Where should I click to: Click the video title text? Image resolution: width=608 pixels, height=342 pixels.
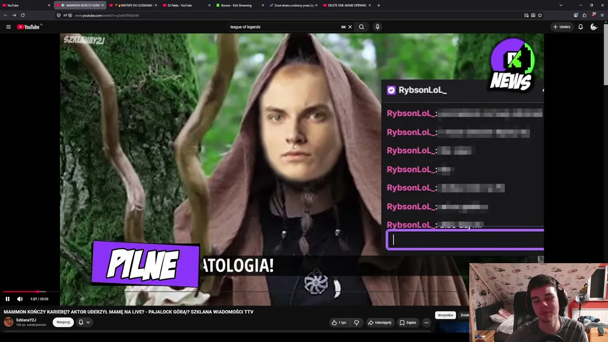click(129, 312)
